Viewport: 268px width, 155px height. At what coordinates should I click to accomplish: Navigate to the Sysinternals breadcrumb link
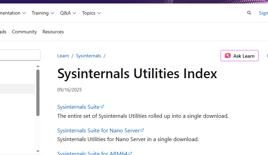coord(88,56)
